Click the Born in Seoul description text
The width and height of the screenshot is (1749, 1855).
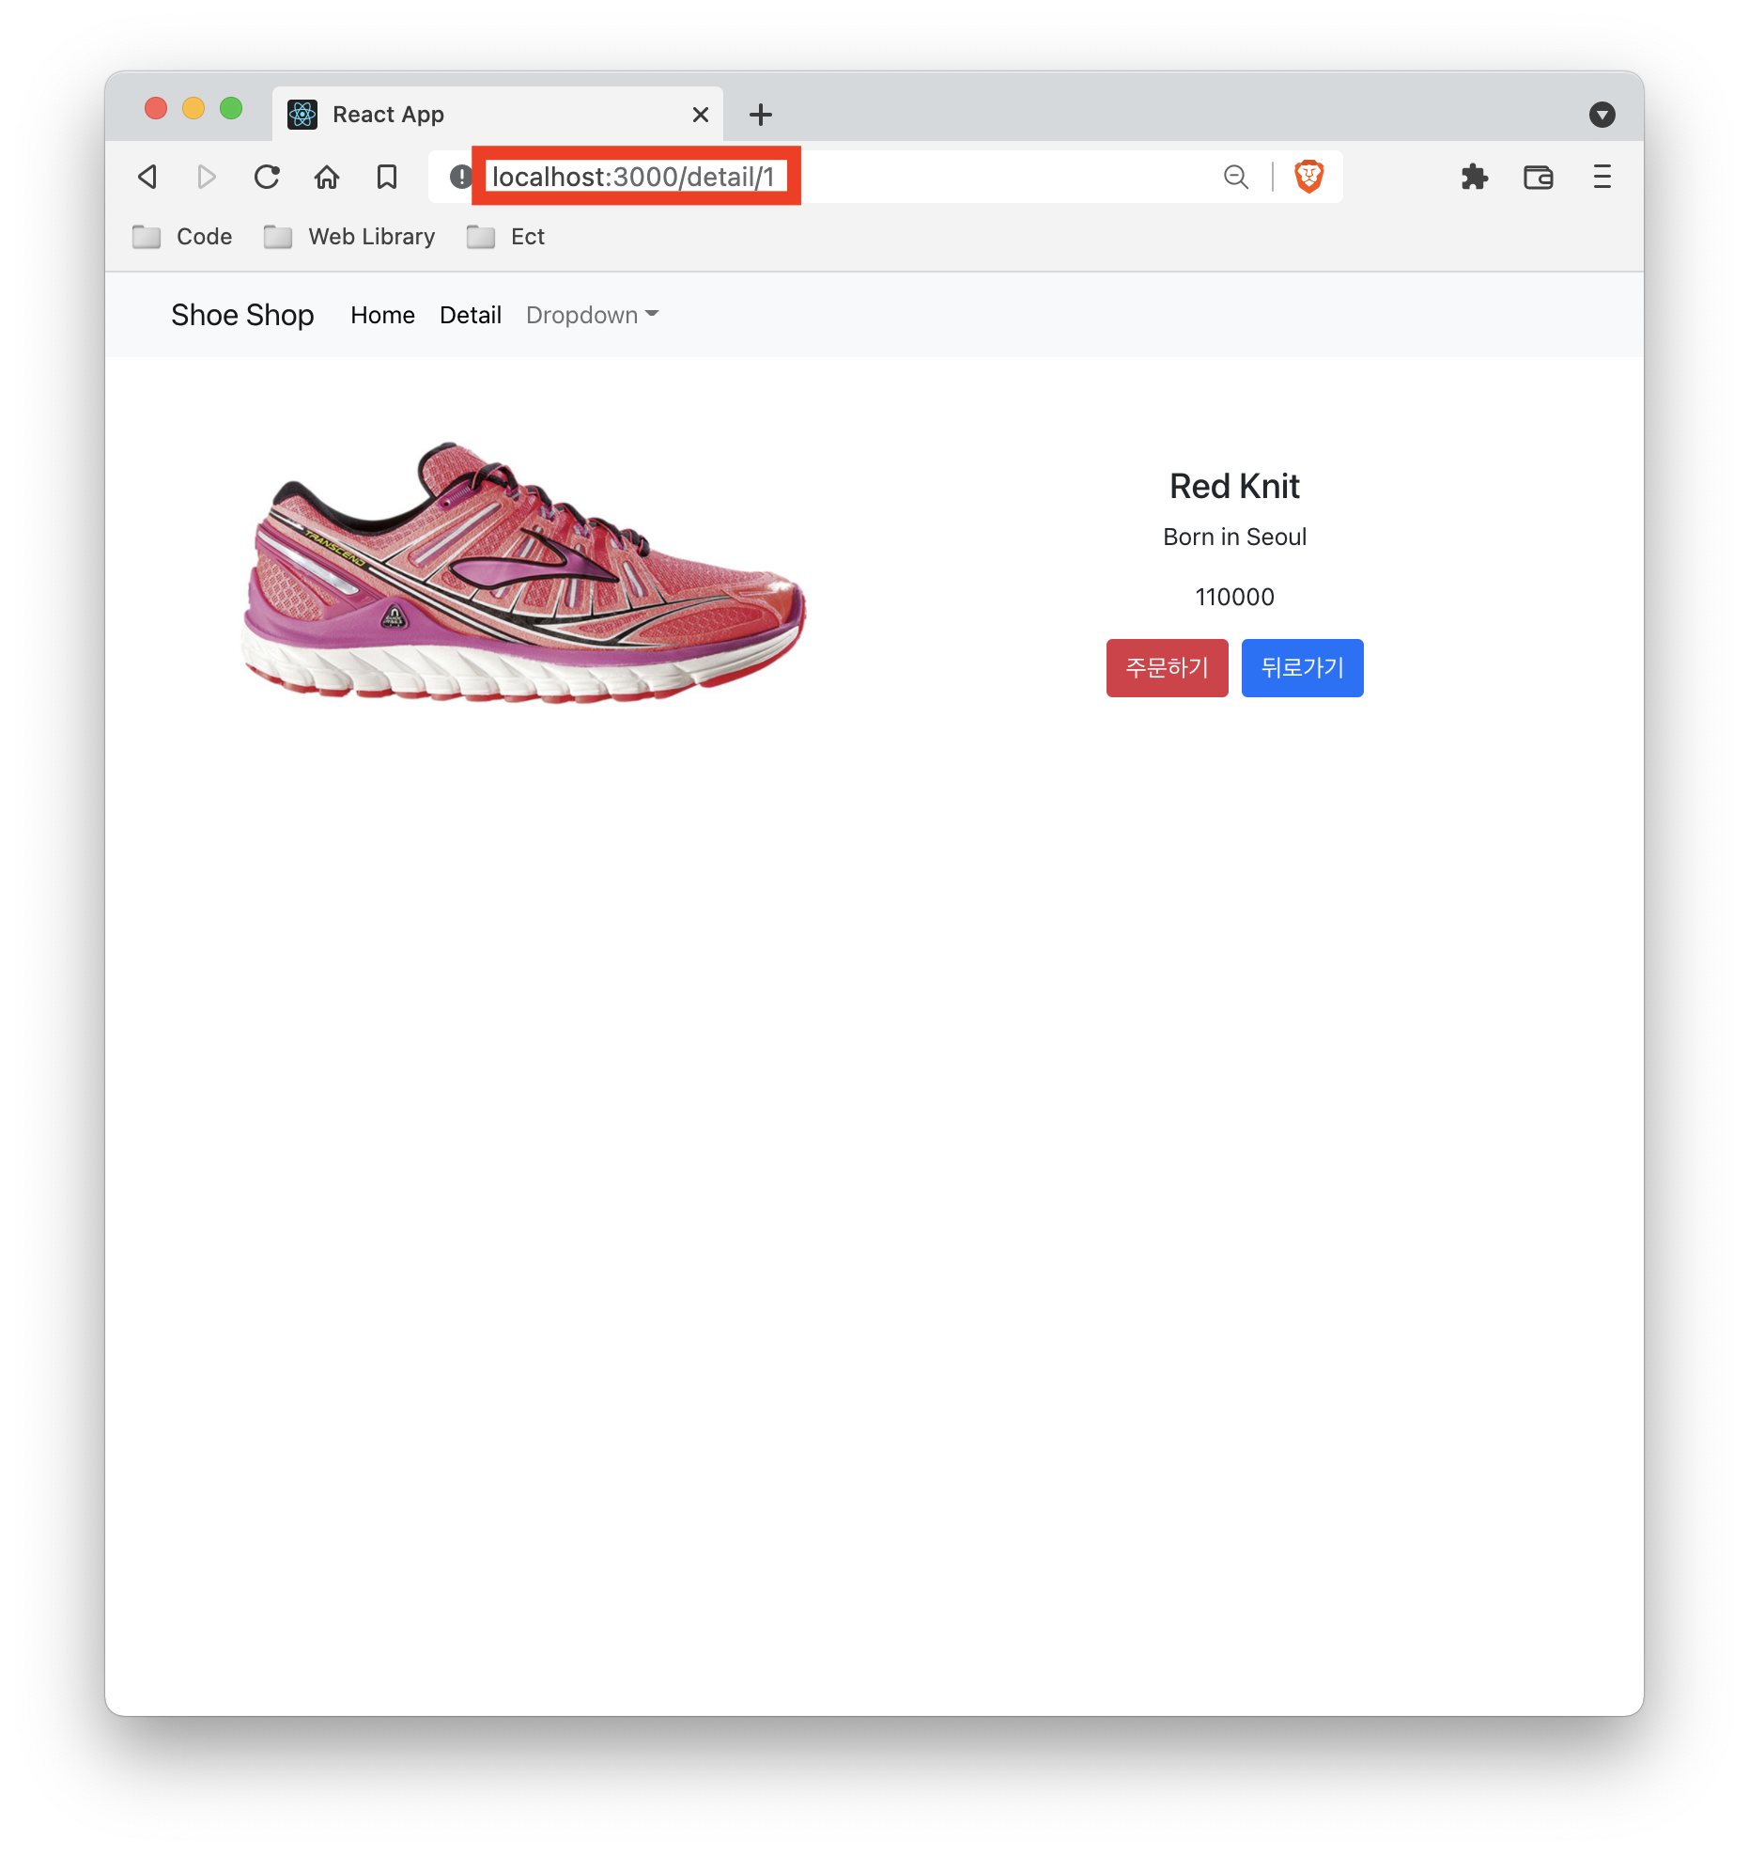[x=1234, y=537]
